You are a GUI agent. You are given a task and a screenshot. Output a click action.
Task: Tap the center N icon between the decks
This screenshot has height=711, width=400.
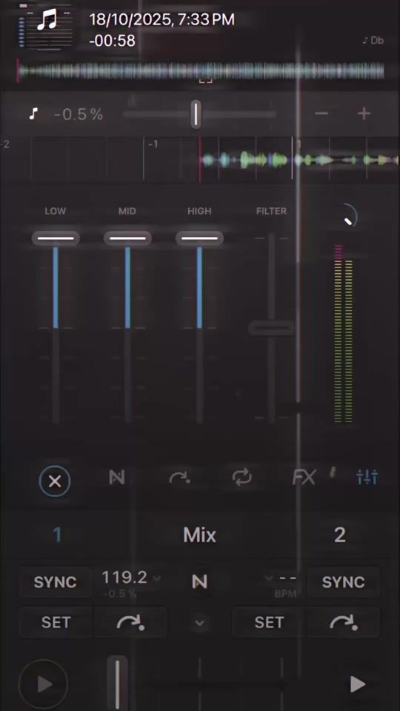[199, 582]
